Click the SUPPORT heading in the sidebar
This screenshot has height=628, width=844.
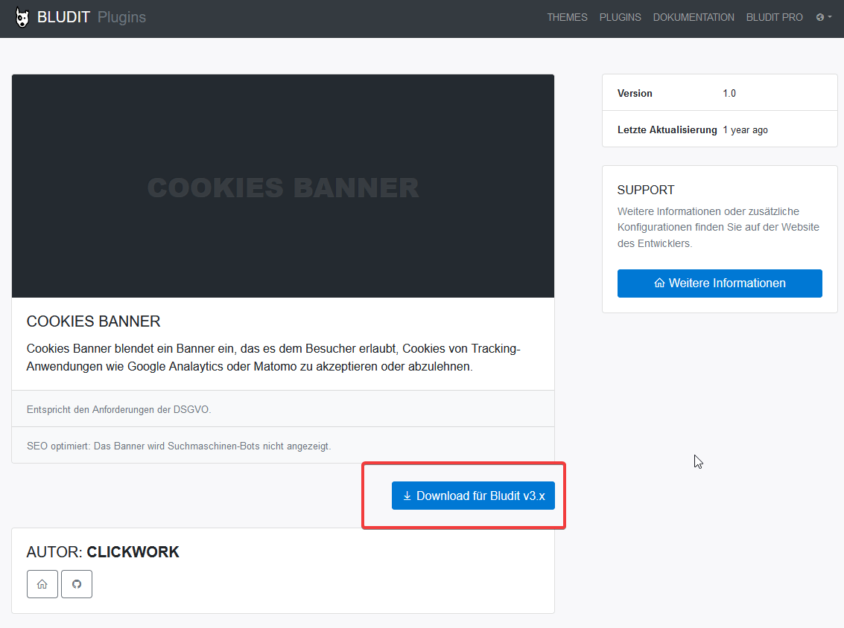click(646, 190)
